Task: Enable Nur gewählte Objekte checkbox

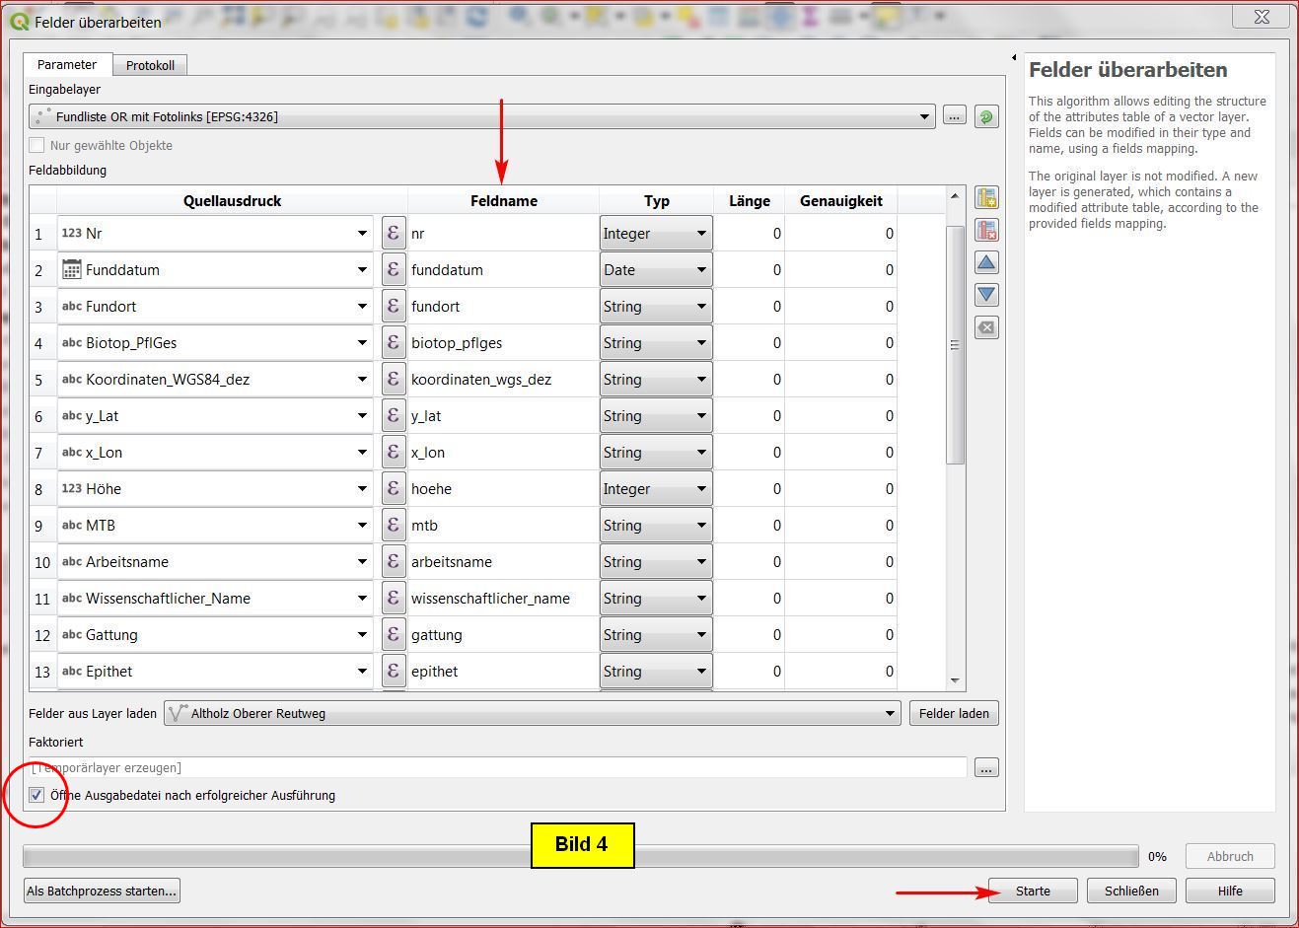Action: click(x=37, y=145)
